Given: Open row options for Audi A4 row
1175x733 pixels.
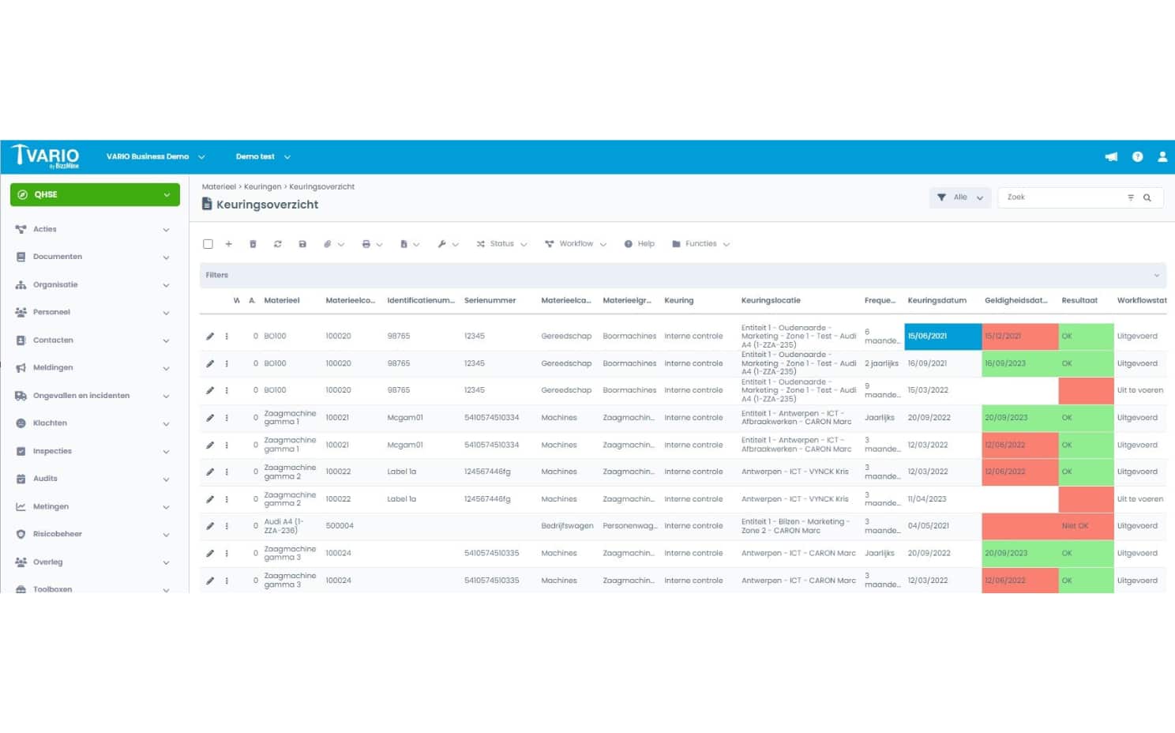Looking at the screenshot, I should (227, 526).
